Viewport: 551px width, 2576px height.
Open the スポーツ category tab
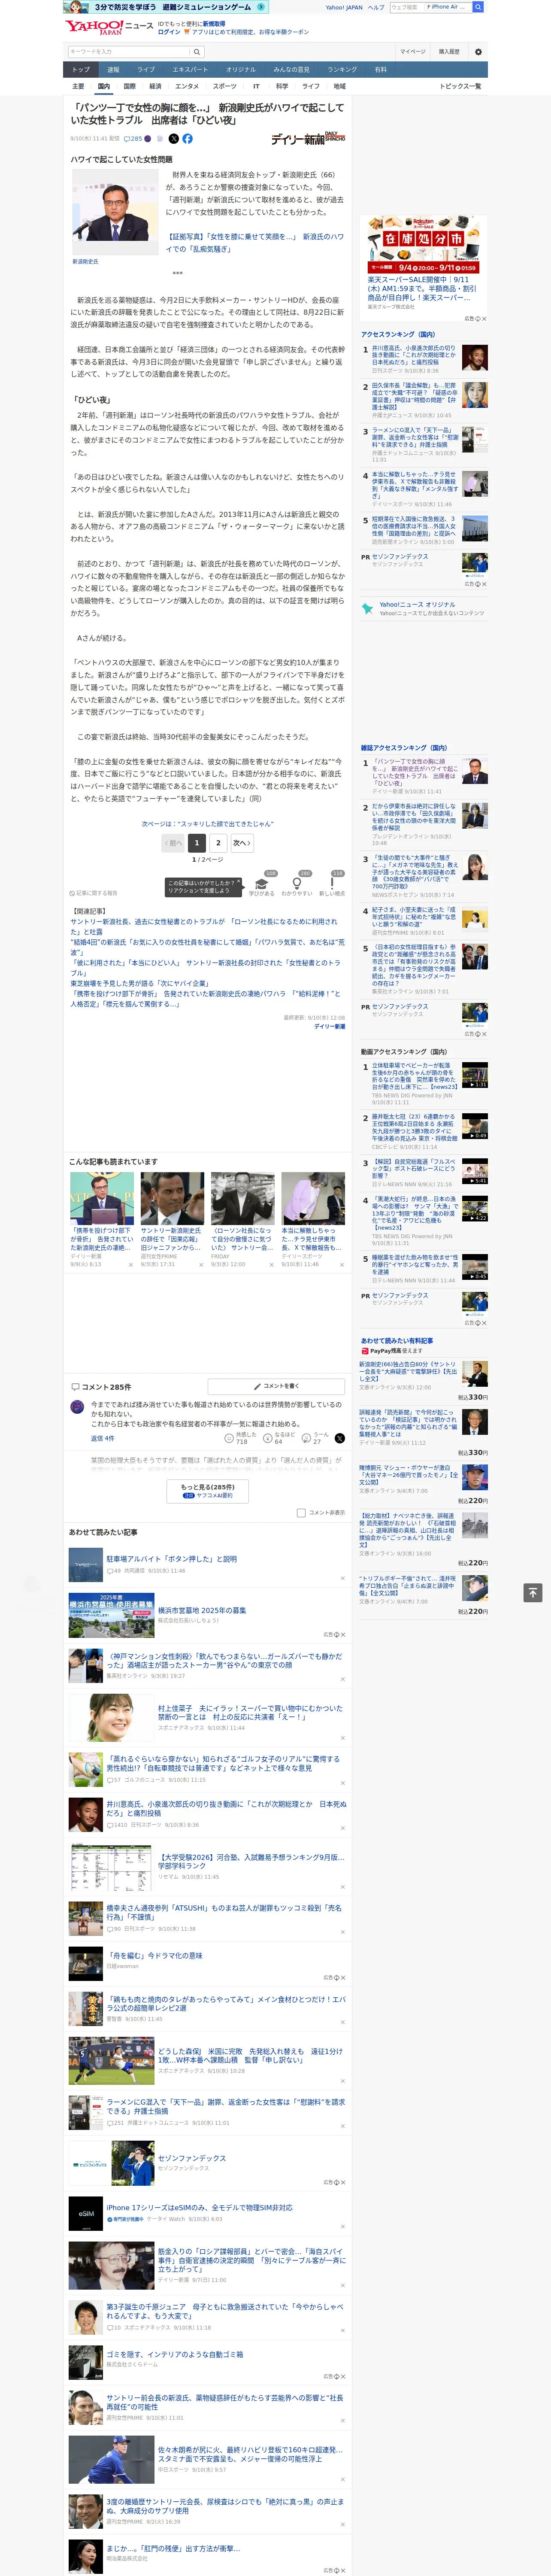225,86
